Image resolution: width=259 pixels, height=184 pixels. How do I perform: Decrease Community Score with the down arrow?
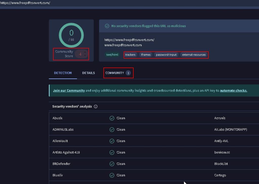85,55
